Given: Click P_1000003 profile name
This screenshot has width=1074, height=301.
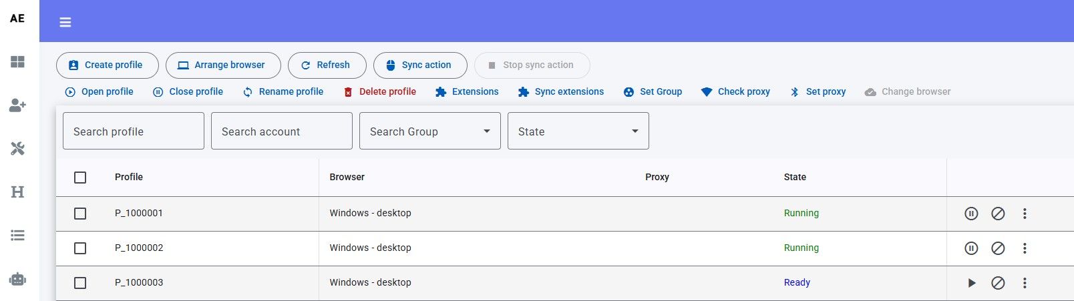Looking at the screenshot, I should (139, 282).
